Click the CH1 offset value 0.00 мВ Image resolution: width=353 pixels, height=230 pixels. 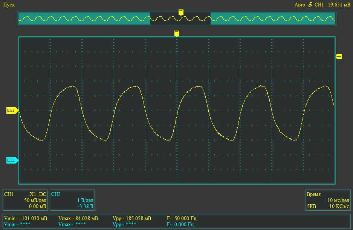[38, 206]
